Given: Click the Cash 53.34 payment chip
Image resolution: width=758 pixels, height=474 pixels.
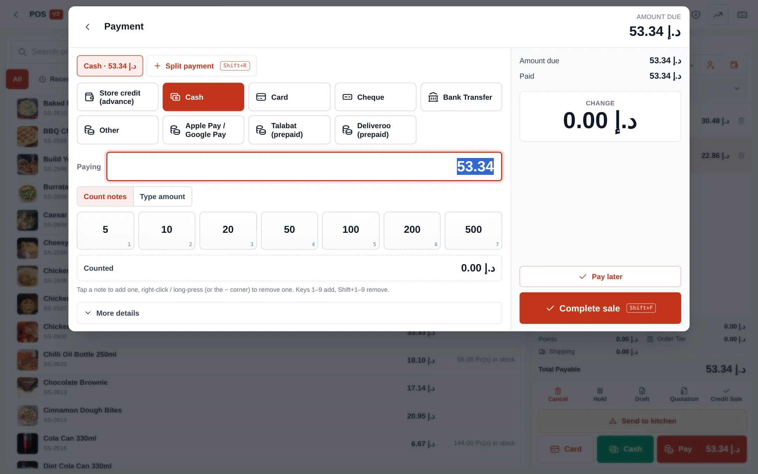Looking at the screenshot, I should click(110, 66).
